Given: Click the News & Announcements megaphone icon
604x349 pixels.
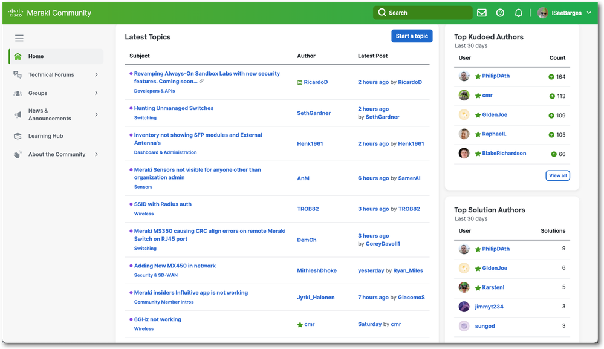Looking at the screenshot, I should click(x=18, y=114).
